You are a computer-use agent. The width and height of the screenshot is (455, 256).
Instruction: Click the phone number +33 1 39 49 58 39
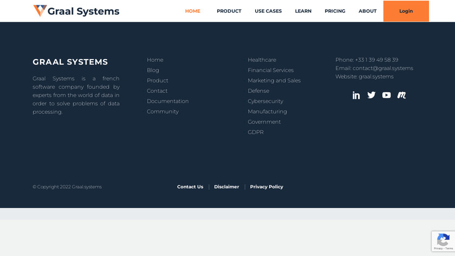click(x=376, y=60)
